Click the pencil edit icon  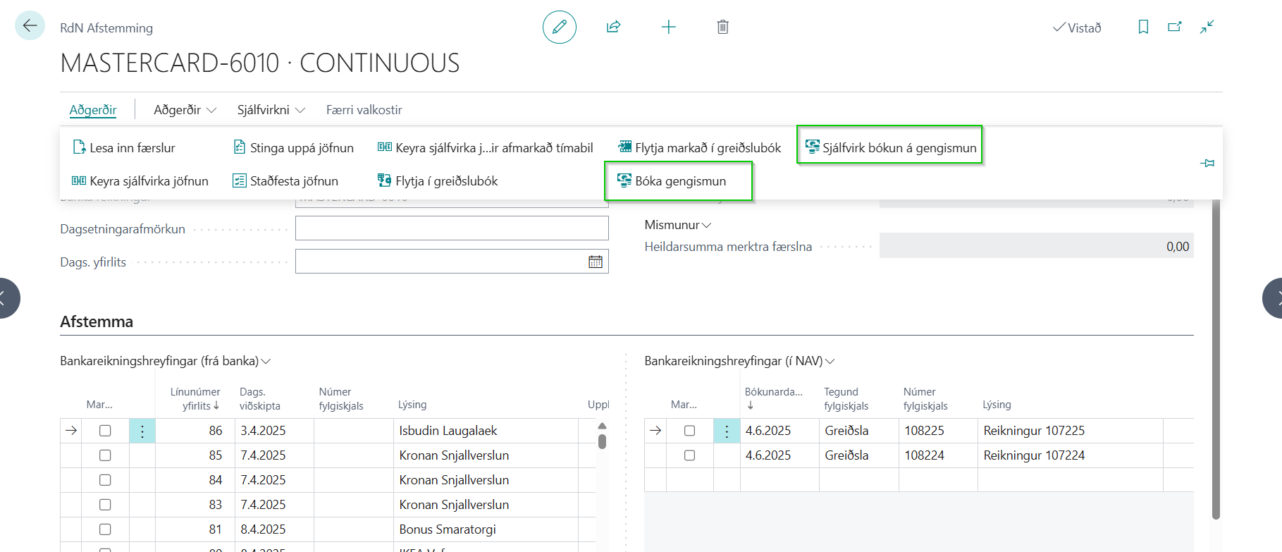[x=559, y=27]
